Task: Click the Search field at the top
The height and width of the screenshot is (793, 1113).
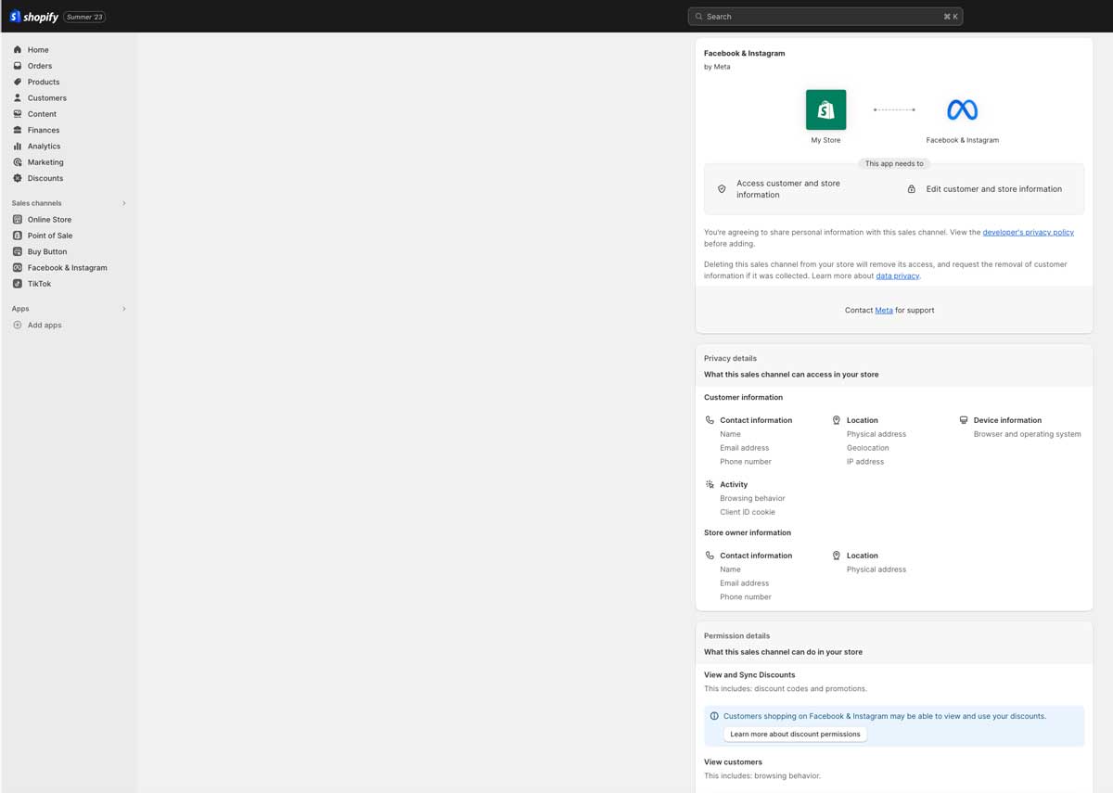Action: click(x=824, y=16)
